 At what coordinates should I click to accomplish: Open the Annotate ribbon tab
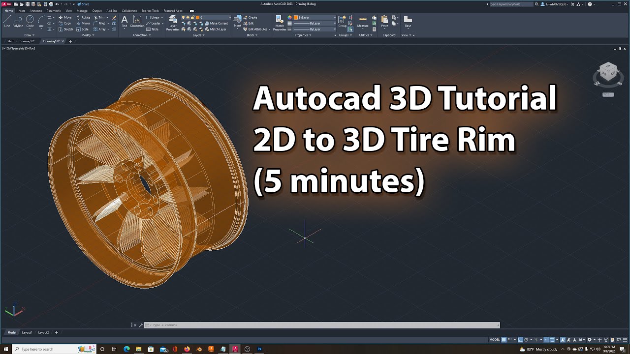35,10
